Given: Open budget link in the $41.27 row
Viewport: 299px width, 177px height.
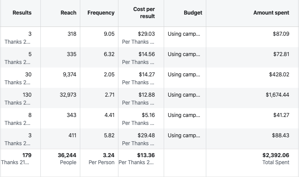Looking at the screenshot, I should coord(184,115).
